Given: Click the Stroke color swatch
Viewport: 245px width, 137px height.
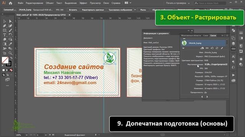Looking at the screenshot, I should coord(9,64).
